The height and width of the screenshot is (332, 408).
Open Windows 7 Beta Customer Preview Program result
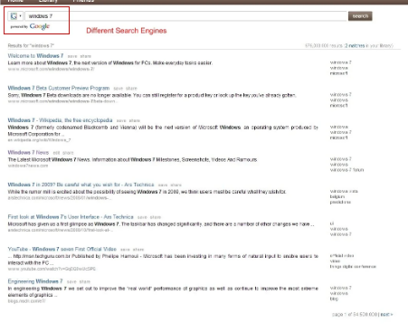59,88
